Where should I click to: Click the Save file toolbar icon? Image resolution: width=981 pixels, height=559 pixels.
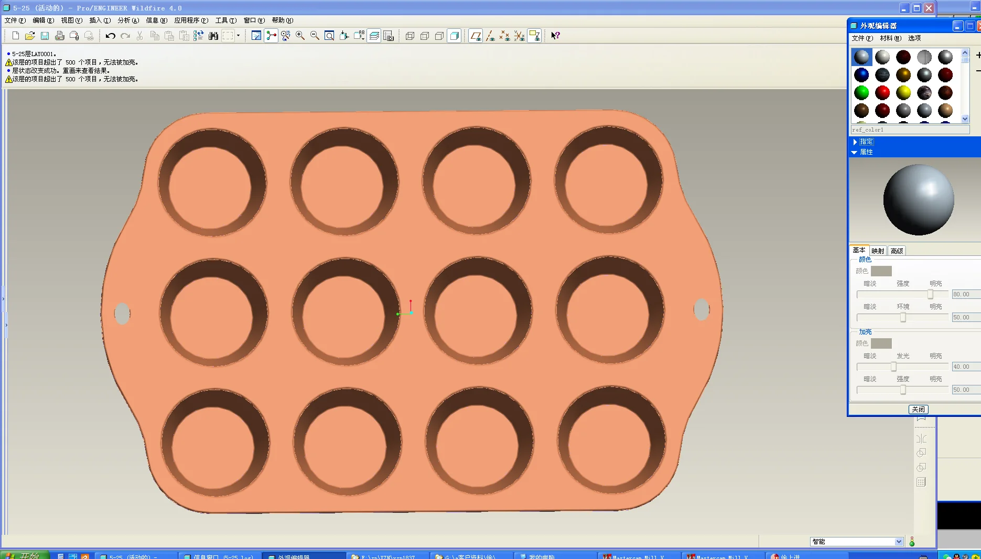(x=45, y=36)
